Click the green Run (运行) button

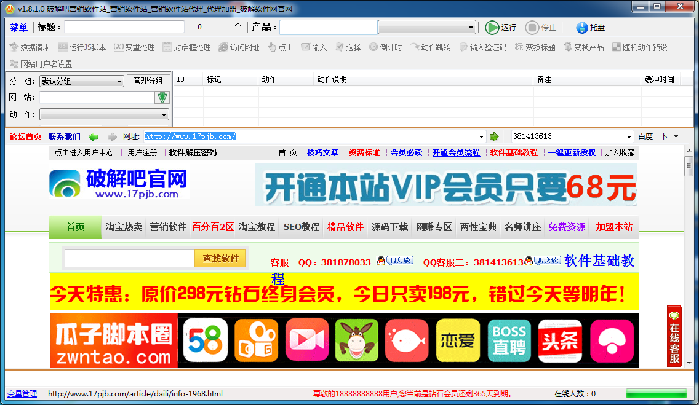point(501,28)
